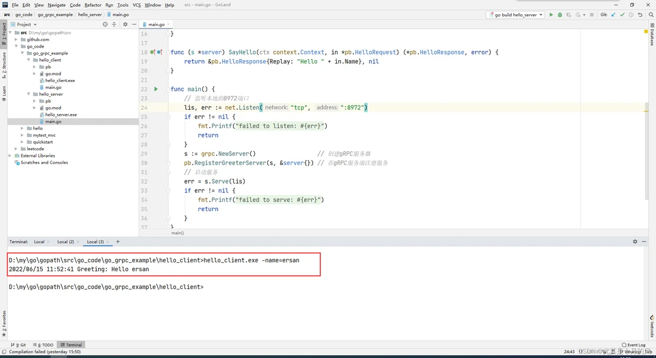Image resolution: width=656 pixels, height=358 pixels.
Task: Click gutter run arrow beside func main
Action: click(156, 89)
